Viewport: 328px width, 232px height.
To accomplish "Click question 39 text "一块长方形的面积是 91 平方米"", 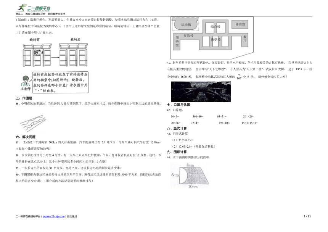I will click(x=69, y=168).
